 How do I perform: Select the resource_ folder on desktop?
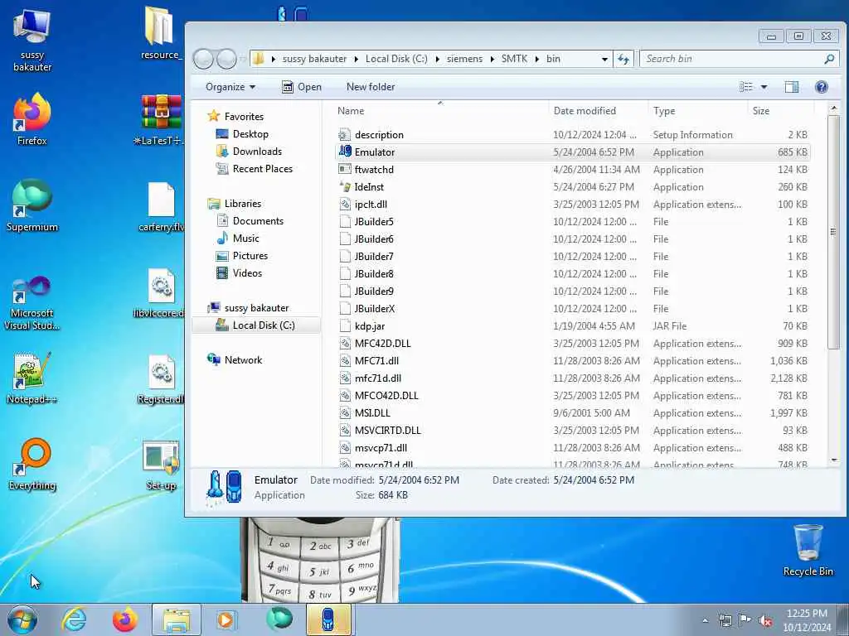pos(162,32)
